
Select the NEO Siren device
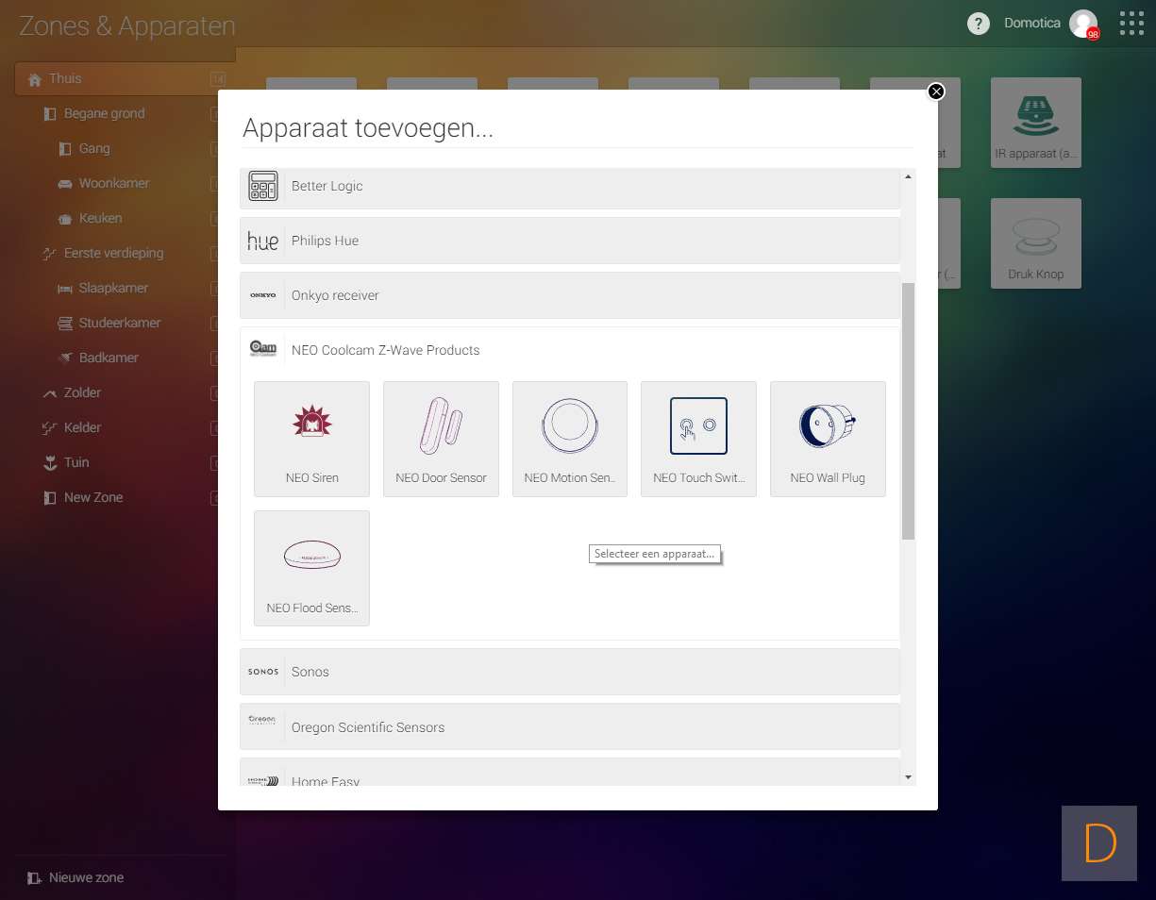tap(311, 438)
